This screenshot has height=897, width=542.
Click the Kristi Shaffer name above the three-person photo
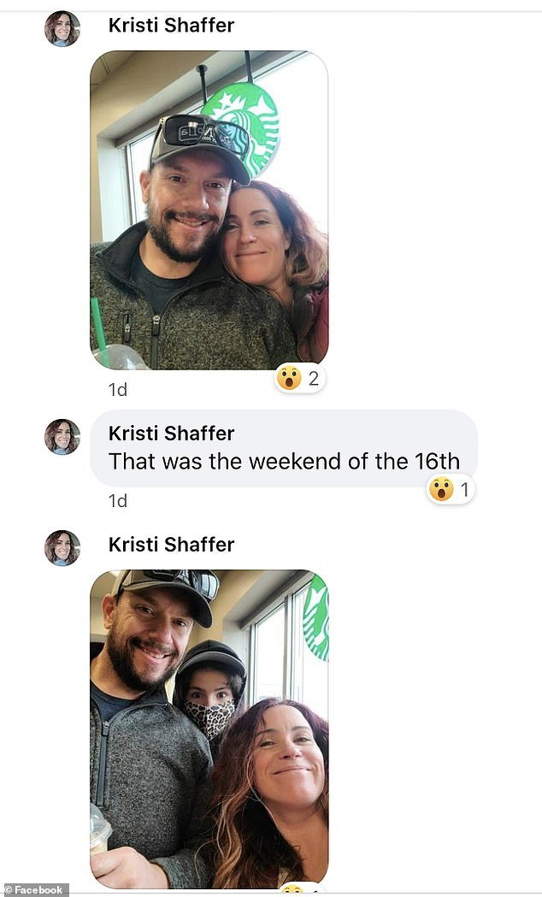pos(172,545)
